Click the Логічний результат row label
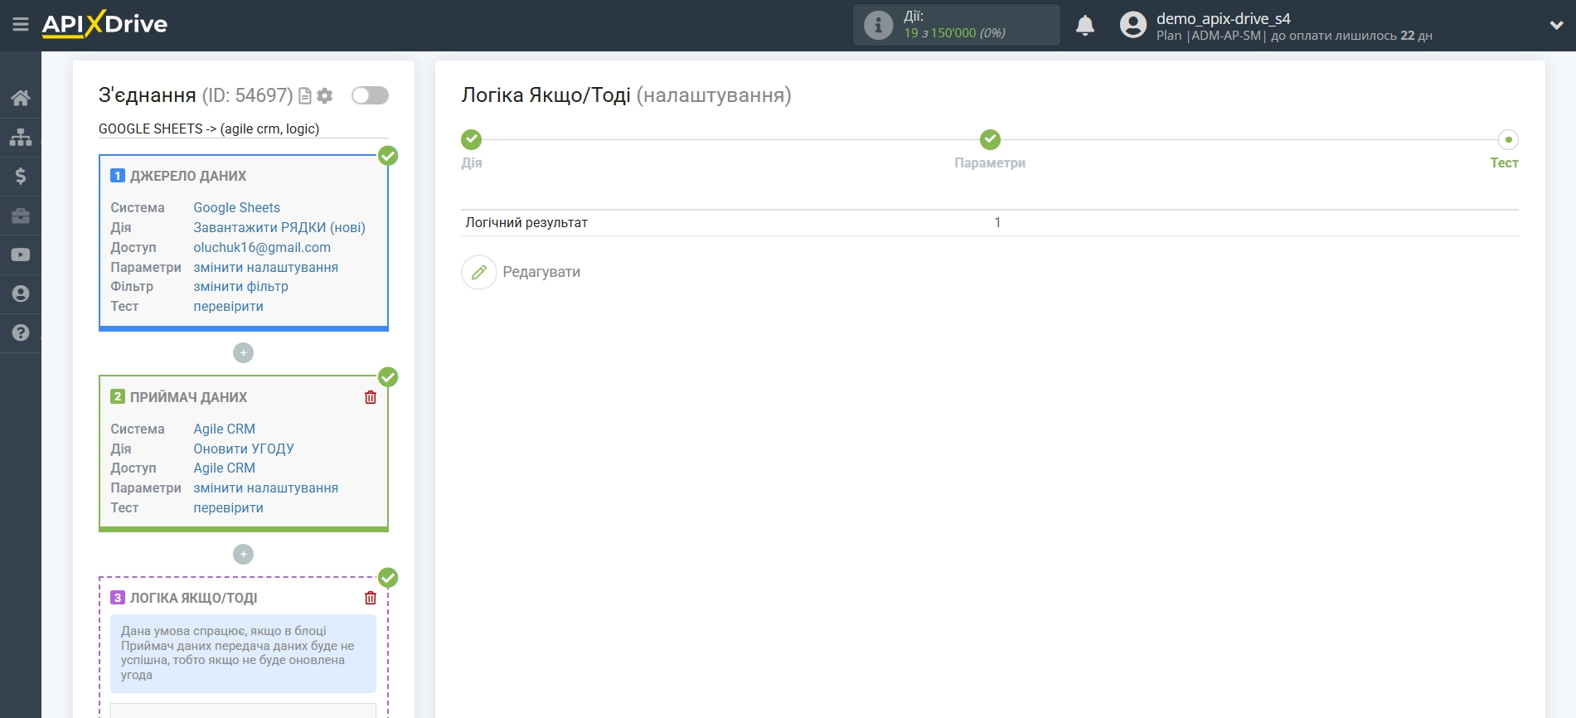 (526, 222)
